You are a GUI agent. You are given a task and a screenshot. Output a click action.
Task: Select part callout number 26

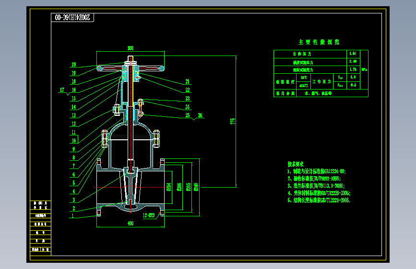point(200,115)
